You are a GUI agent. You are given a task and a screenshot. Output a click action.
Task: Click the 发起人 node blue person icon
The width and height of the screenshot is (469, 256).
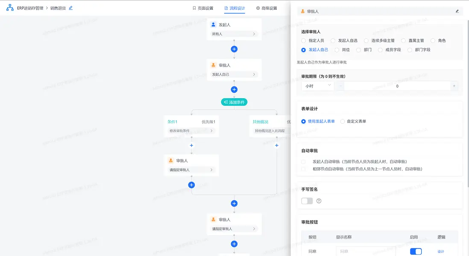pyautogui.click(x=213, y=24)
